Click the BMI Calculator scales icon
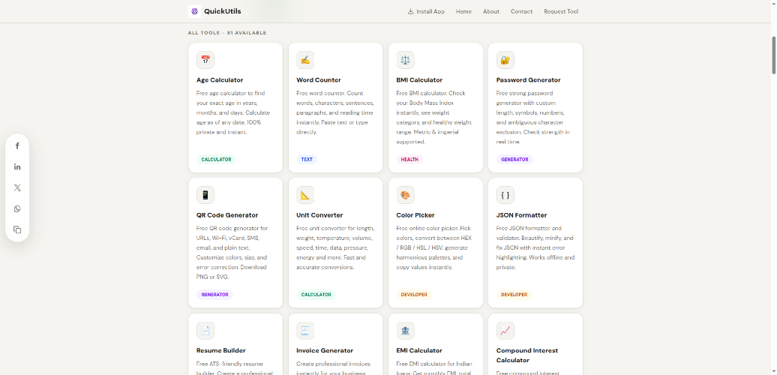777x375 pixels. (405, 60)
